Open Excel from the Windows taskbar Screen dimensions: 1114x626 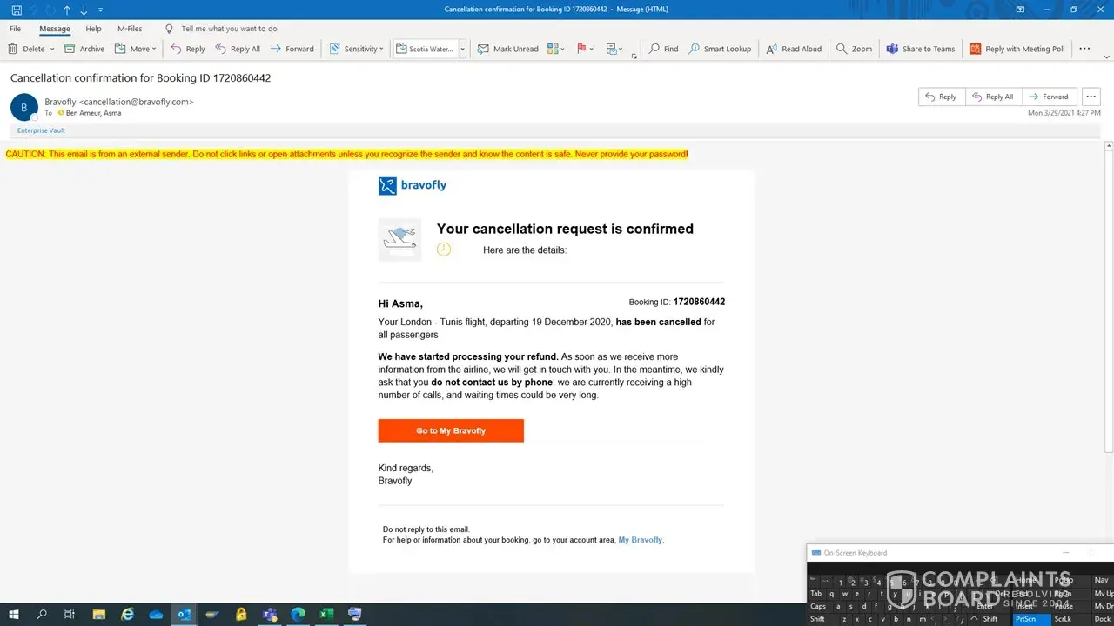pos(326,614)
